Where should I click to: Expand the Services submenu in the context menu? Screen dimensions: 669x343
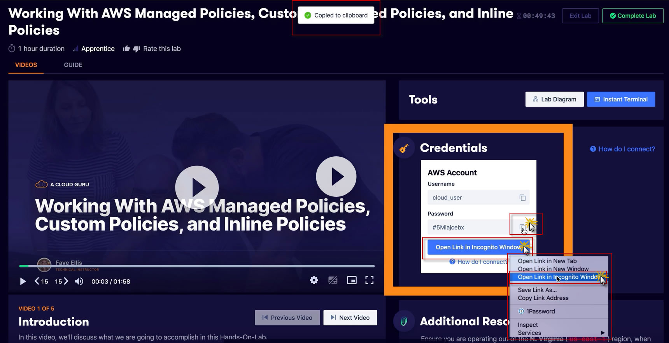point(559,333)
